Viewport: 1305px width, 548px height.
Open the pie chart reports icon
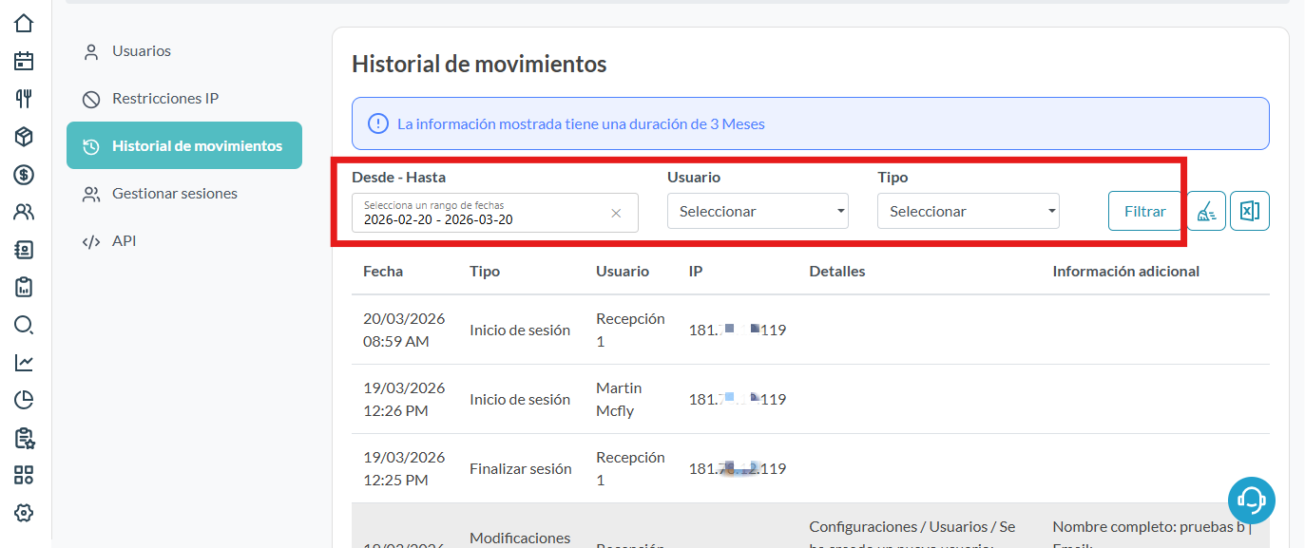coord(24,400)
